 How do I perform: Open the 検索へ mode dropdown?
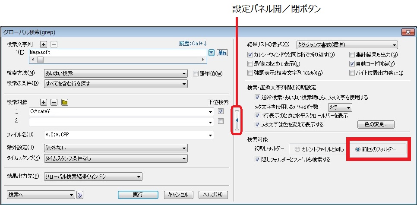[41, 195]
